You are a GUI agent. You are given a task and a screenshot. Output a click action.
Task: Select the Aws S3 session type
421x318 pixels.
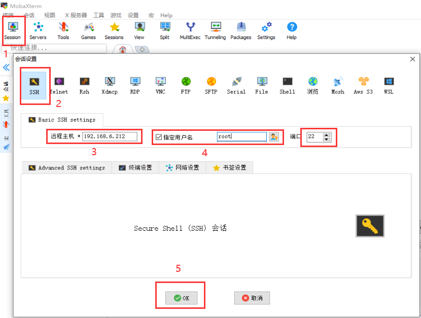[363, 86]
